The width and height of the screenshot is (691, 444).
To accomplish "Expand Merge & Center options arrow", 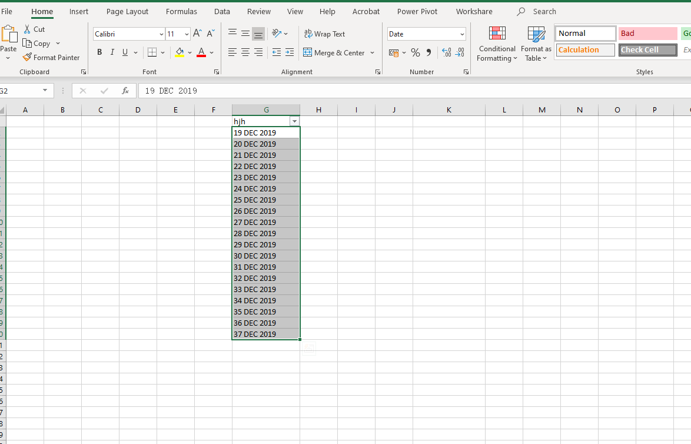I will pos(373,53).
